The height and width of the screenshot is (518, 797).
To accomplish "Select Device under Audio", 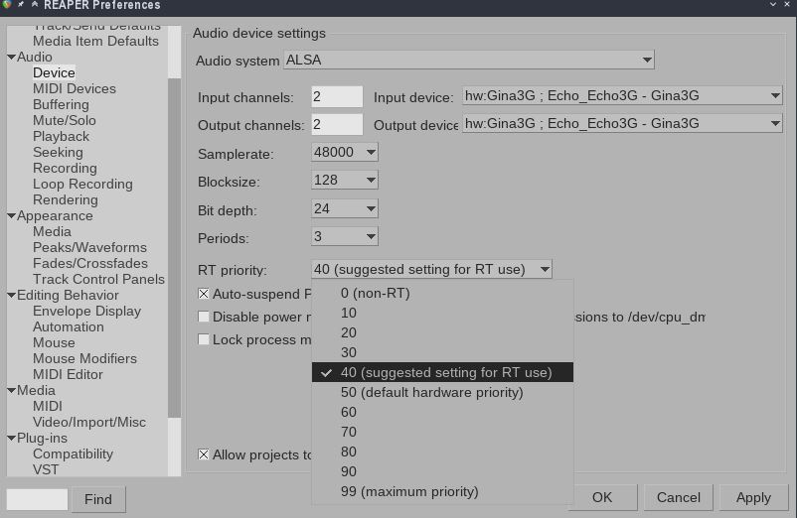I will click(x=54, y=73).
